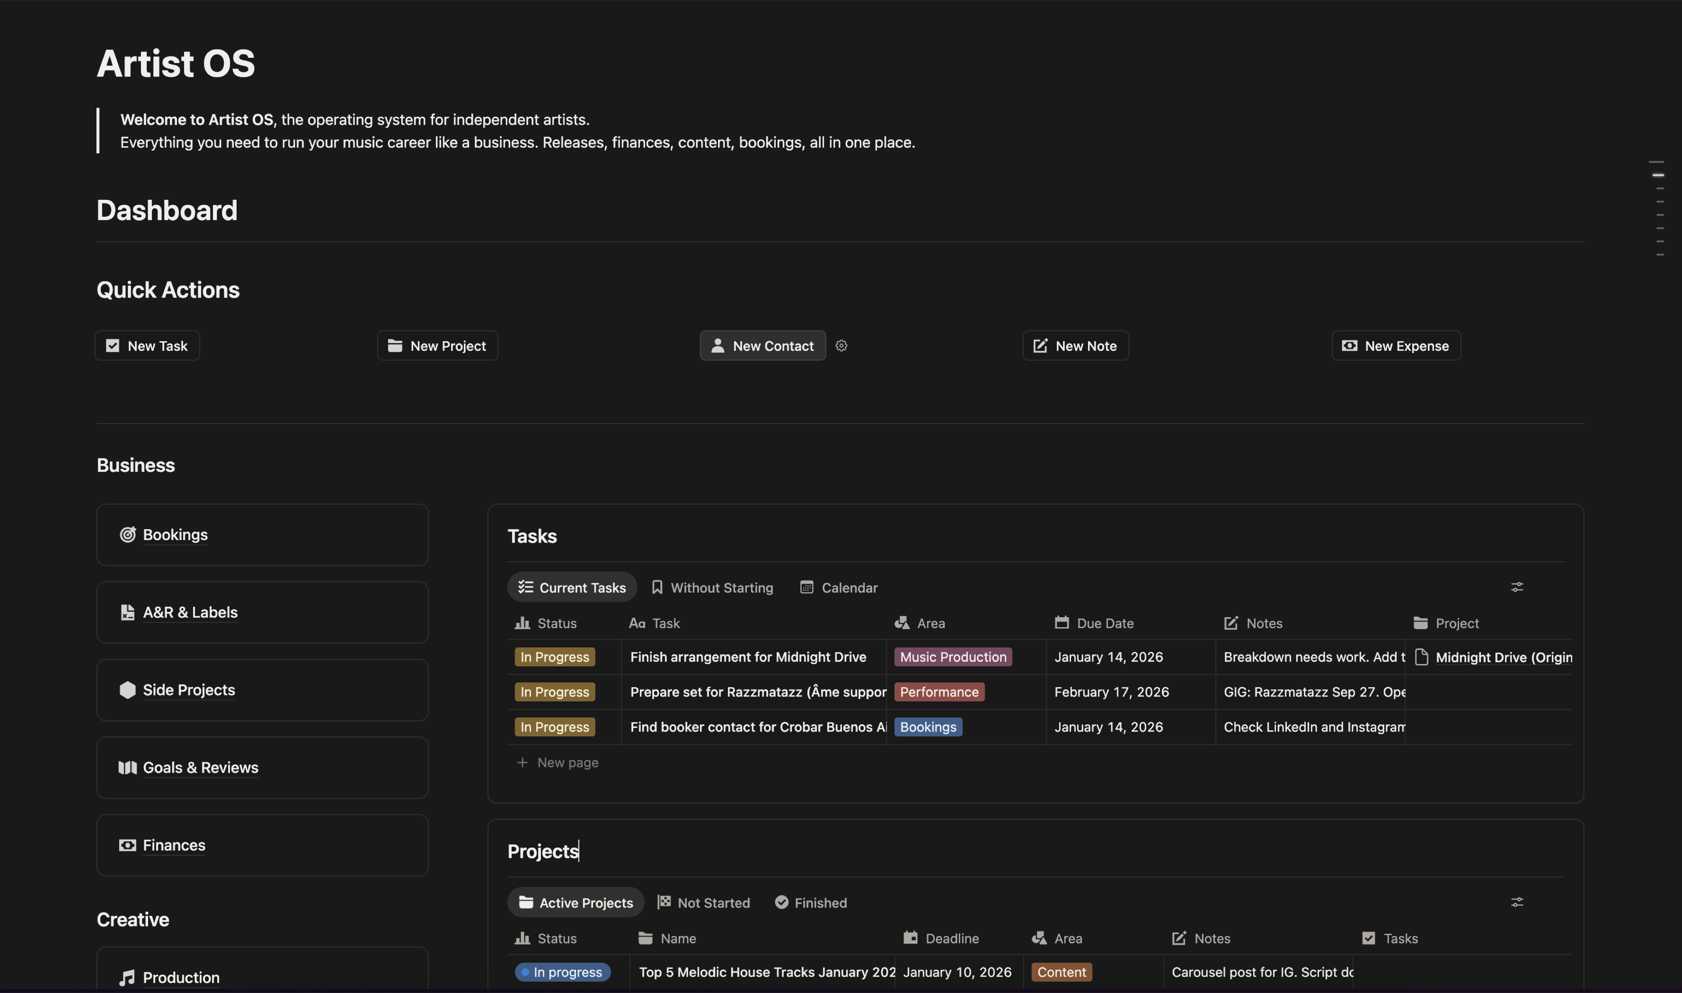Screen dimensions: 1682x993
Task: Click the document icon beside A&R & Labels
Action: click(x=128, y=612)
